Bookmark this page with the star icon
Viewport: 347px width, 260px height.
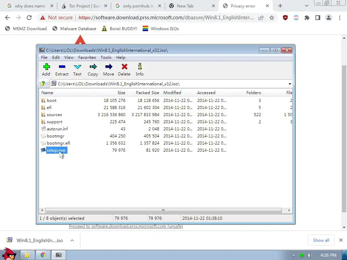pyautogui.click(x=272, y=18)
